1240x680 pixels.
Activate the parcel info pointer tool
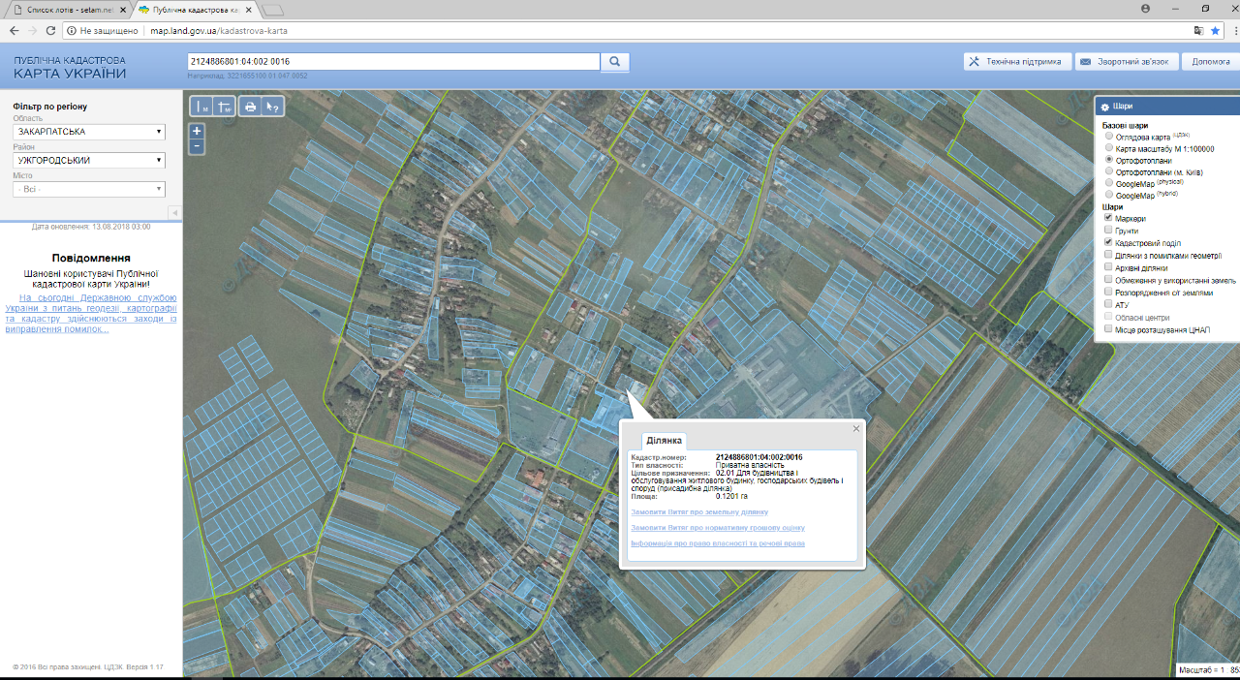pyautogui.click(x=273, y=108)
